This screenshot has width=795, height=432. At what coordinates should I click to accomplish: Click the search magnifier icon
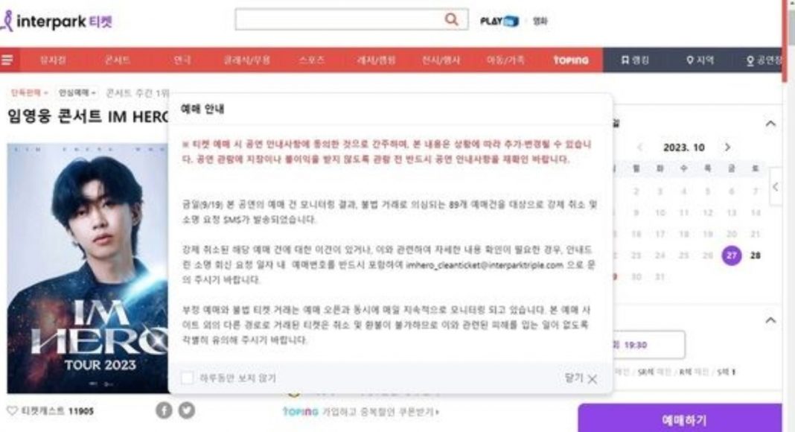(451, 19)
